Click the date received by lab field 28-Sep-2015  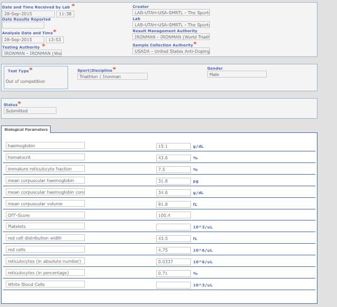pos(28,14)
